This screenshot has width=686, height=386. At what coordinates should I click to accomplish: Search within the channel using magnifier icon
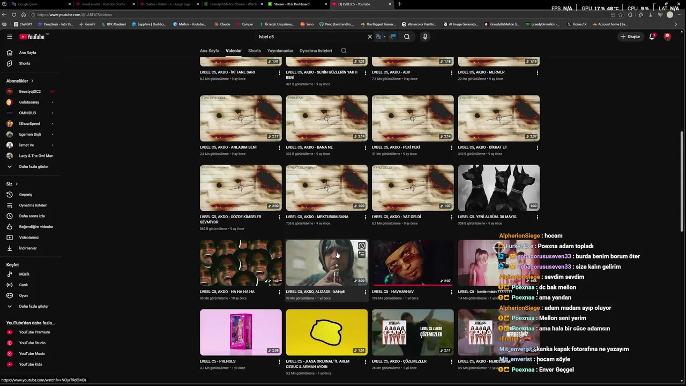point(344,50)
